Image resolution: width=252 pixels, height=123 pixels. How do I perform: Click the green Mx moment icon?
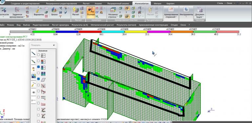(x=97, y=16)
